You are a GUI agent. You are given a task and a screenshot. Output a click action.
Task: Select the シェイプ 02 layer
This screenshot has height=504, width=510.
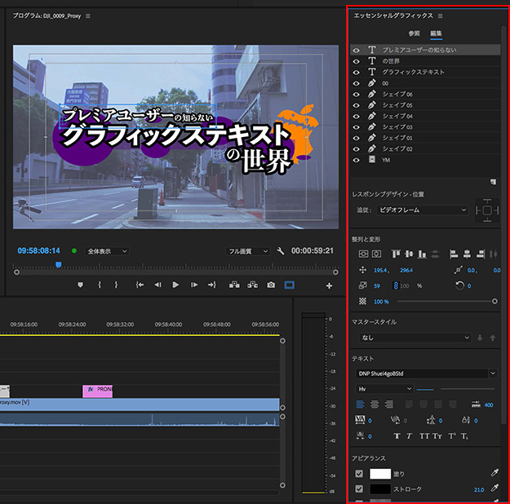(x=425, y=149)
